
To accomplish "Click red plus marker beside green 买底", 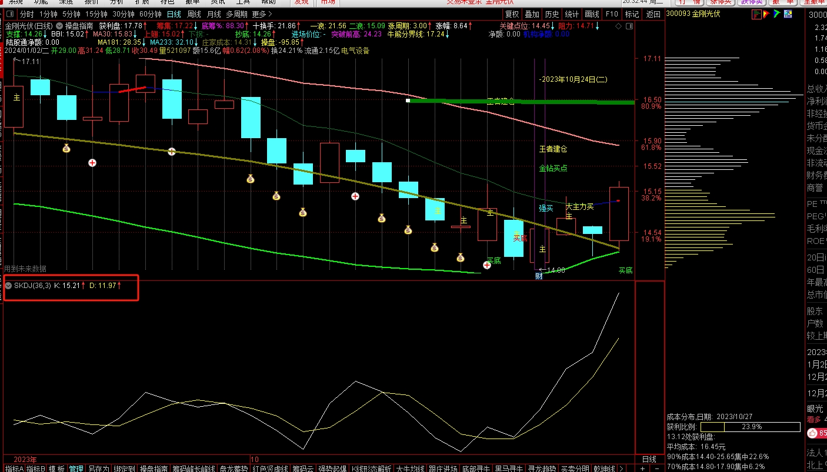I will (487, 265).
